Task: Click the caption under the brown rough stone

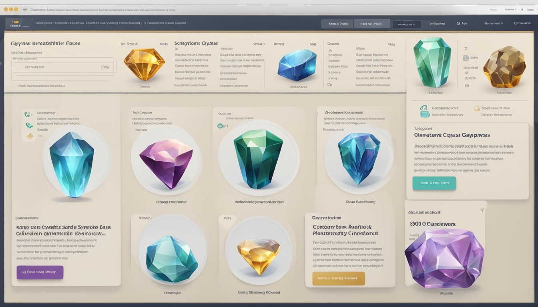Action: tap(504, 93)
